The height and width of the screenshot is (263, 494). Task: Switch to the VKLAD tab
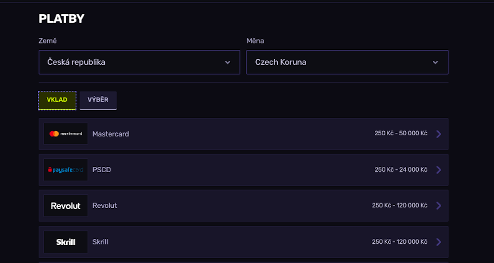tap(57, 100)
